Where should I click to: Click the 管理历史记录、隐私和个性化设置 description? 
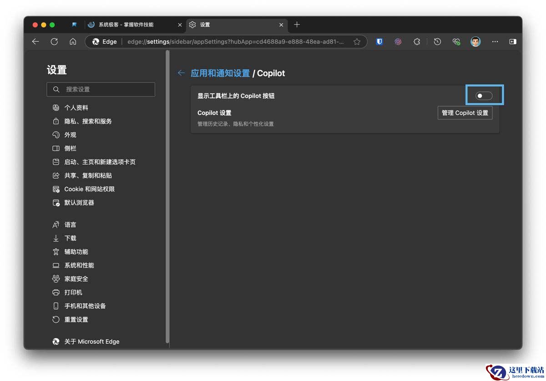(x=235, y=124)
